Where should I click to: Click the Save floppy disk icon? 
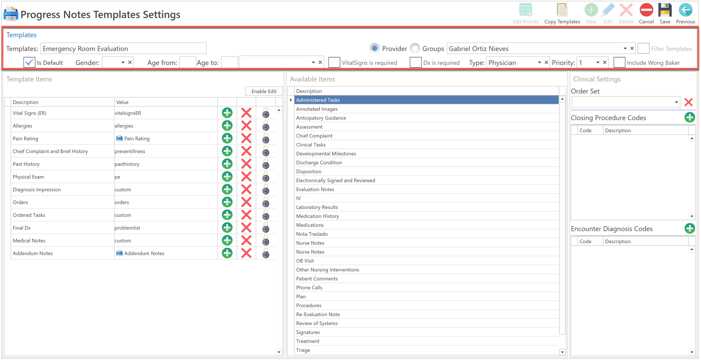tap(665, 10)
